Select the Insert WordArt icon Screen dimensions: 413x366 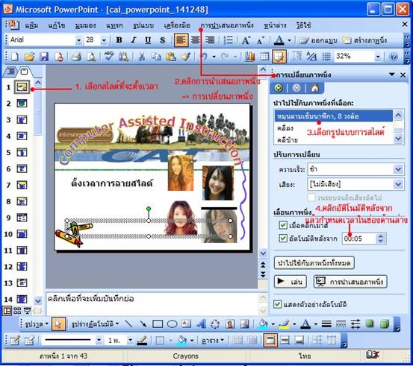pyautogui.click(x=202, y=324)
